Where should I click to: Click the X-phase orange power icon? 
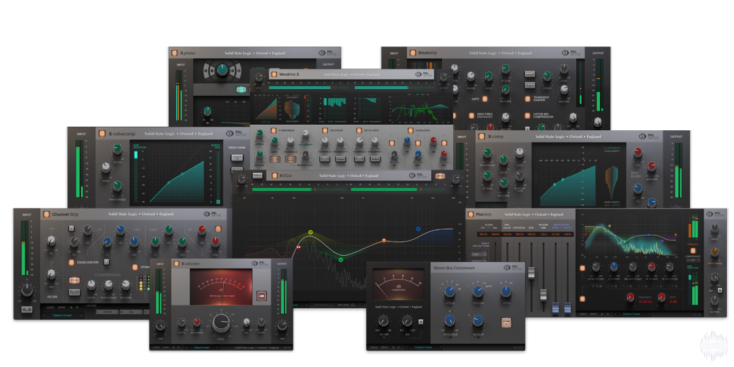point(174,53)
